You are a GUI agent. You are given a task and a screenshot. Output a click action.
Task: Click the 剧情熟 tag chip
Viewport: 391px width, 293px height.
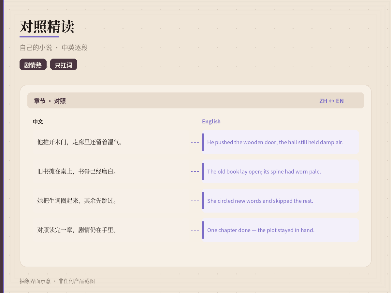(33, 64)
